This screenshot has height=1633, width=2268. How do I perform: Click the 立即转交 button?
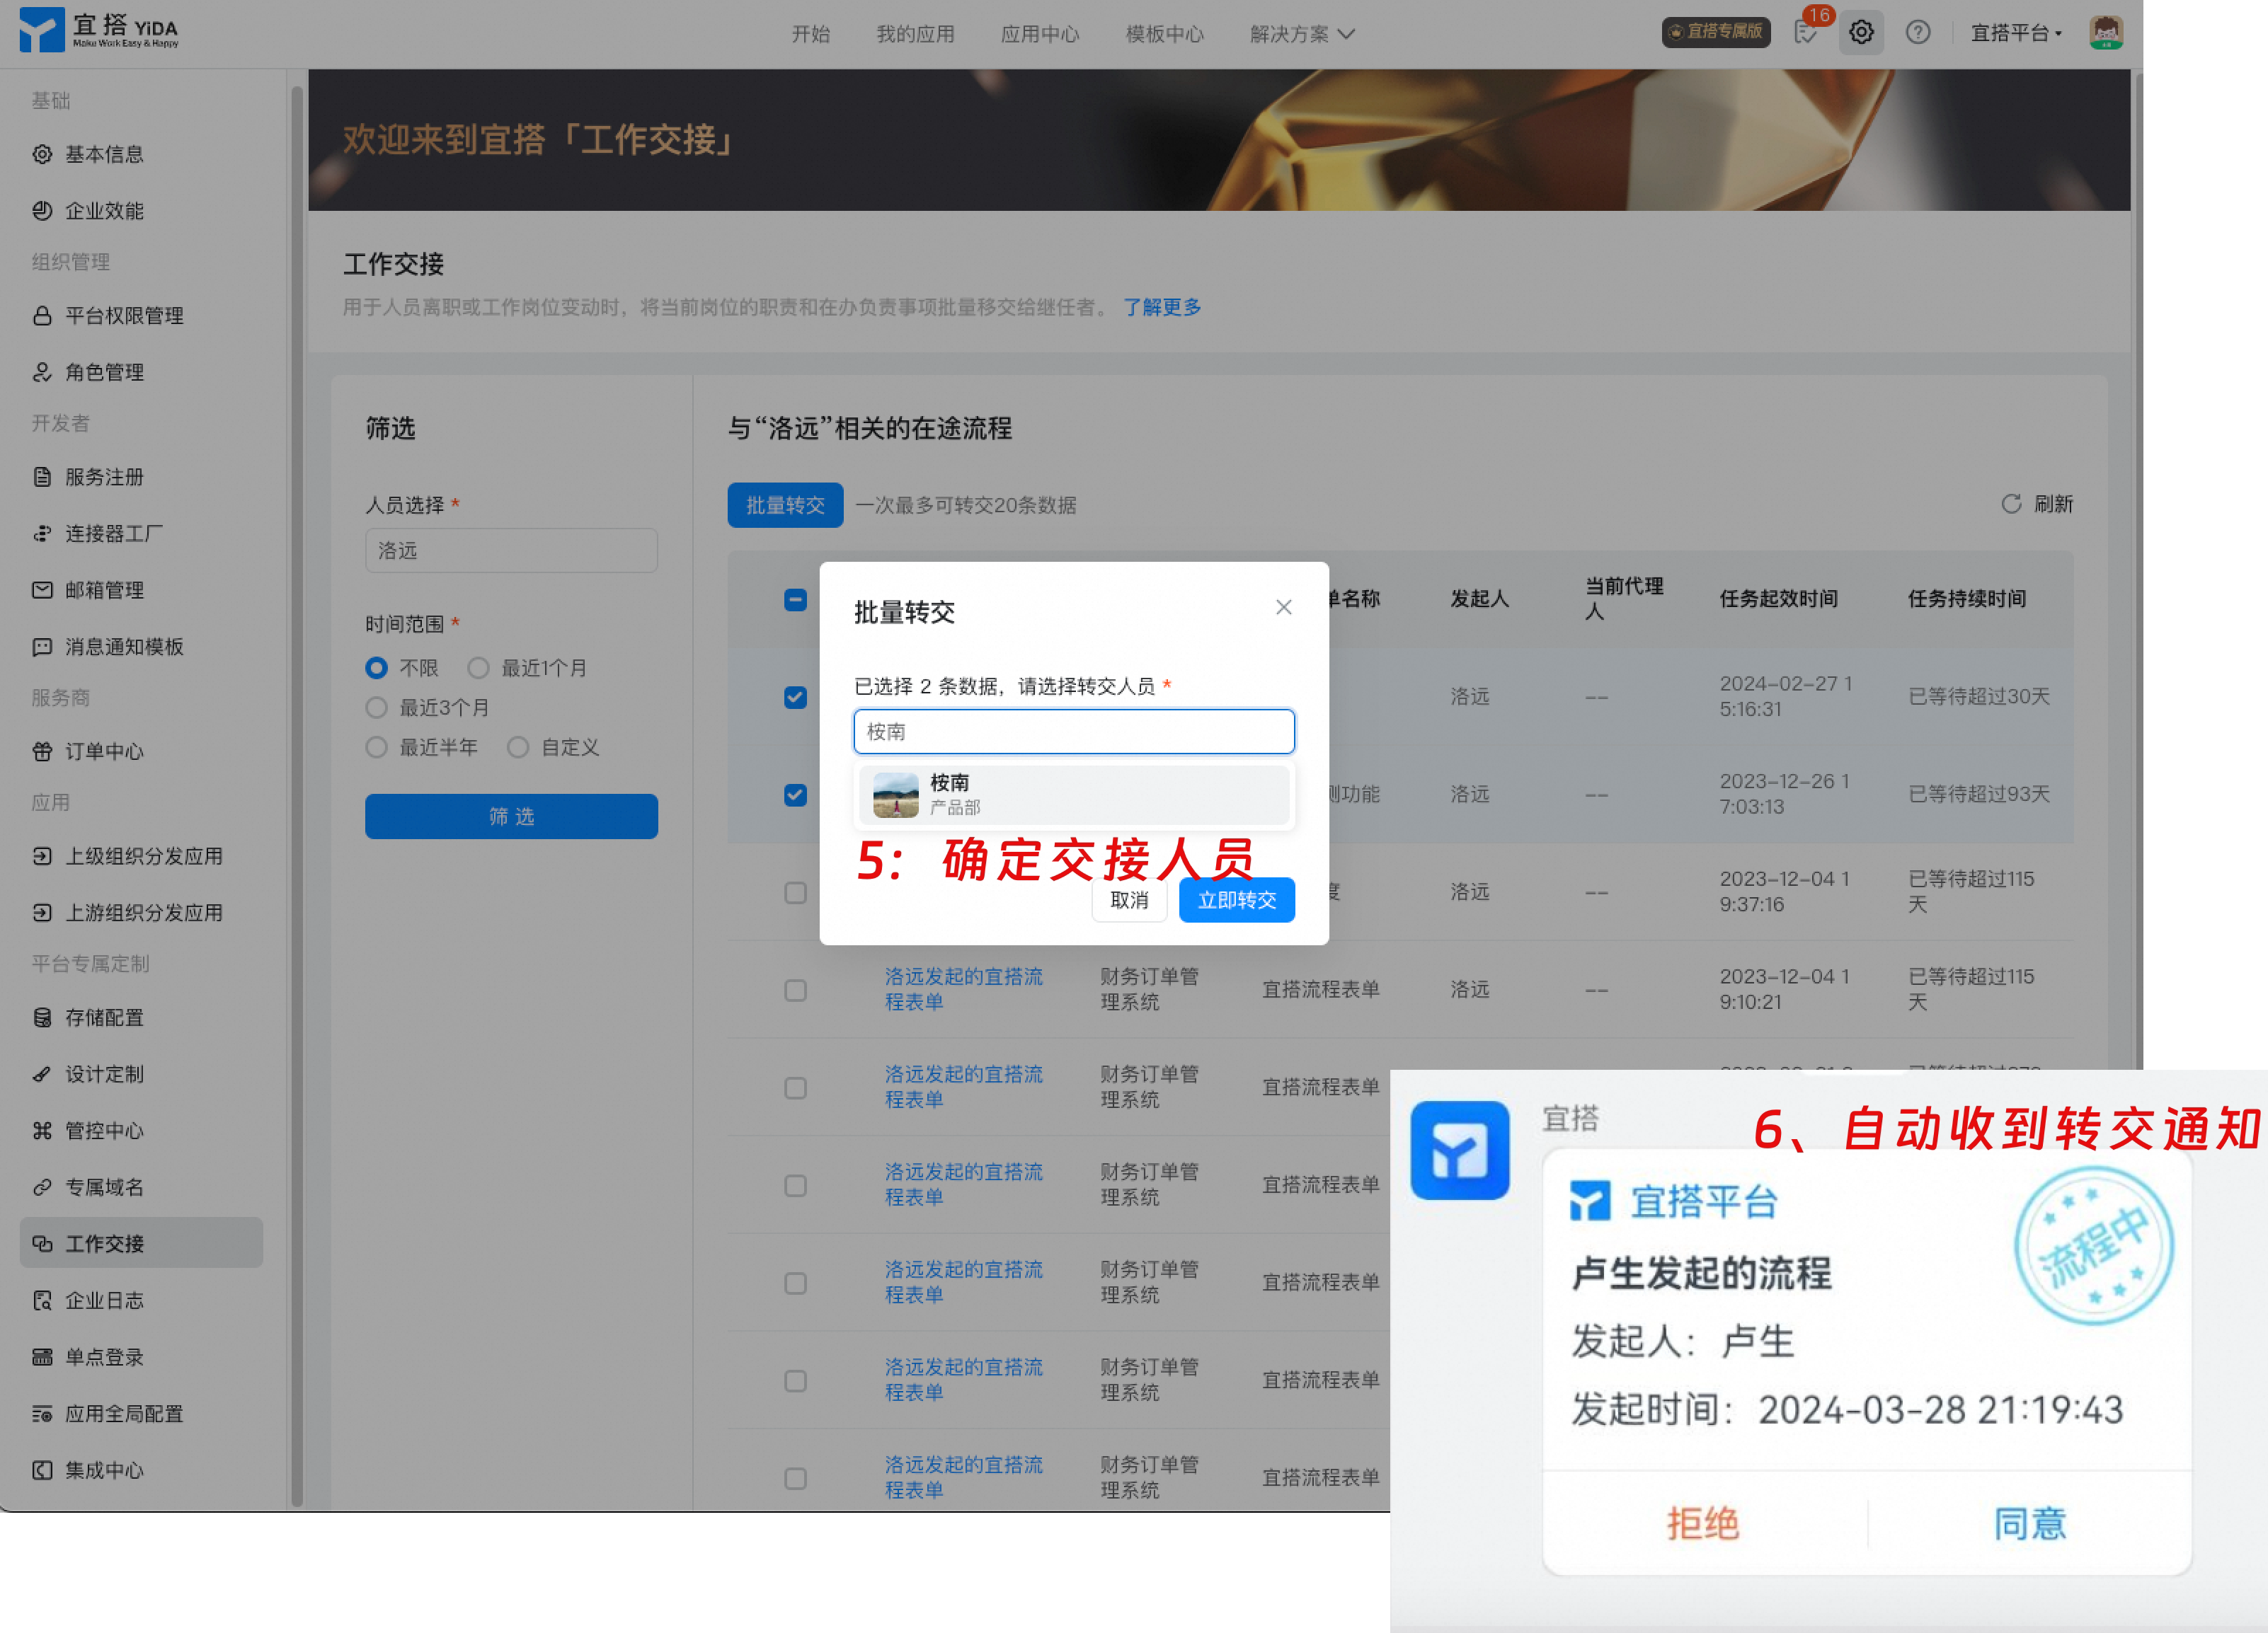tap(1236, 899)
